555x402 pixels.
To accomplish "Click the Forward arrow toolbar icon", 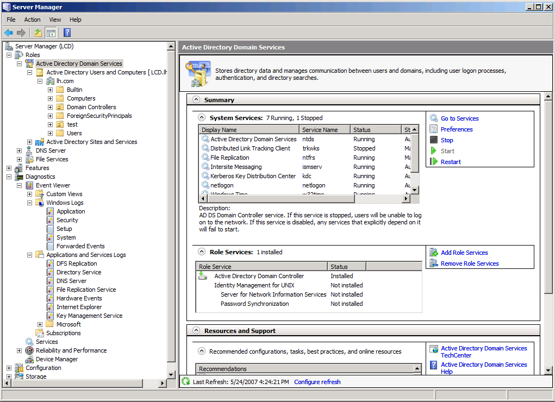I will [21, 33].
